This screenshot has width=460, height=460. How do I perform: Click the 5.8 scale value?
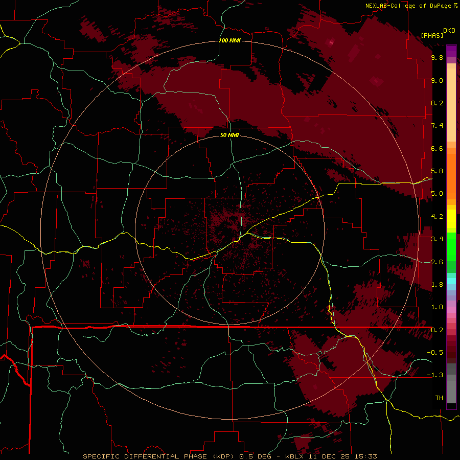click(437, 171)
